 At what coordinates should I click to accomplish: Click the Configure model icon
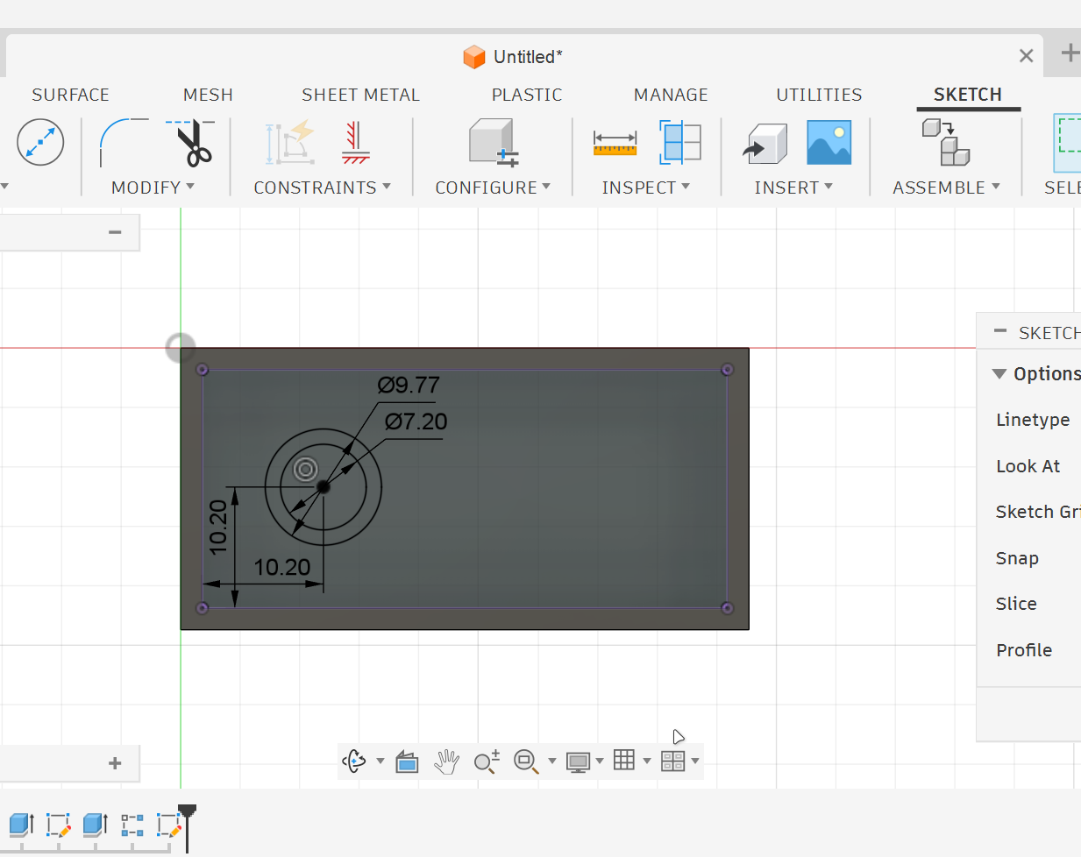(494, 142)
